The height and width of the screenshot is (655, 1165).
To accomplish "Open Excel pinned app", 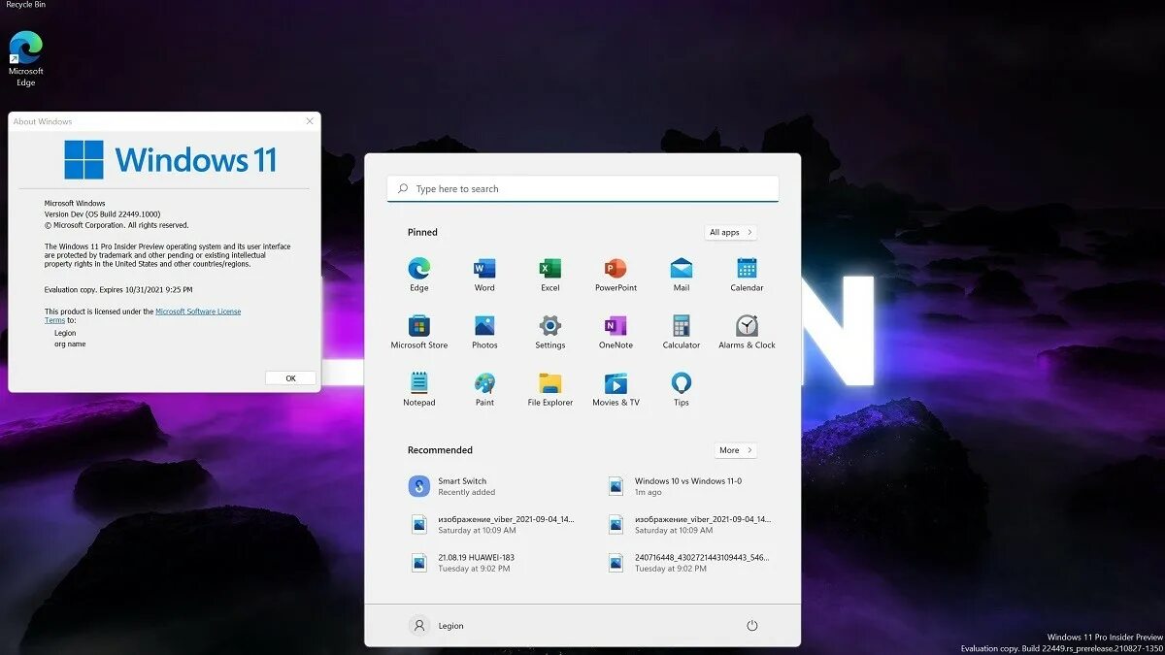I will (x=549, y=275).
